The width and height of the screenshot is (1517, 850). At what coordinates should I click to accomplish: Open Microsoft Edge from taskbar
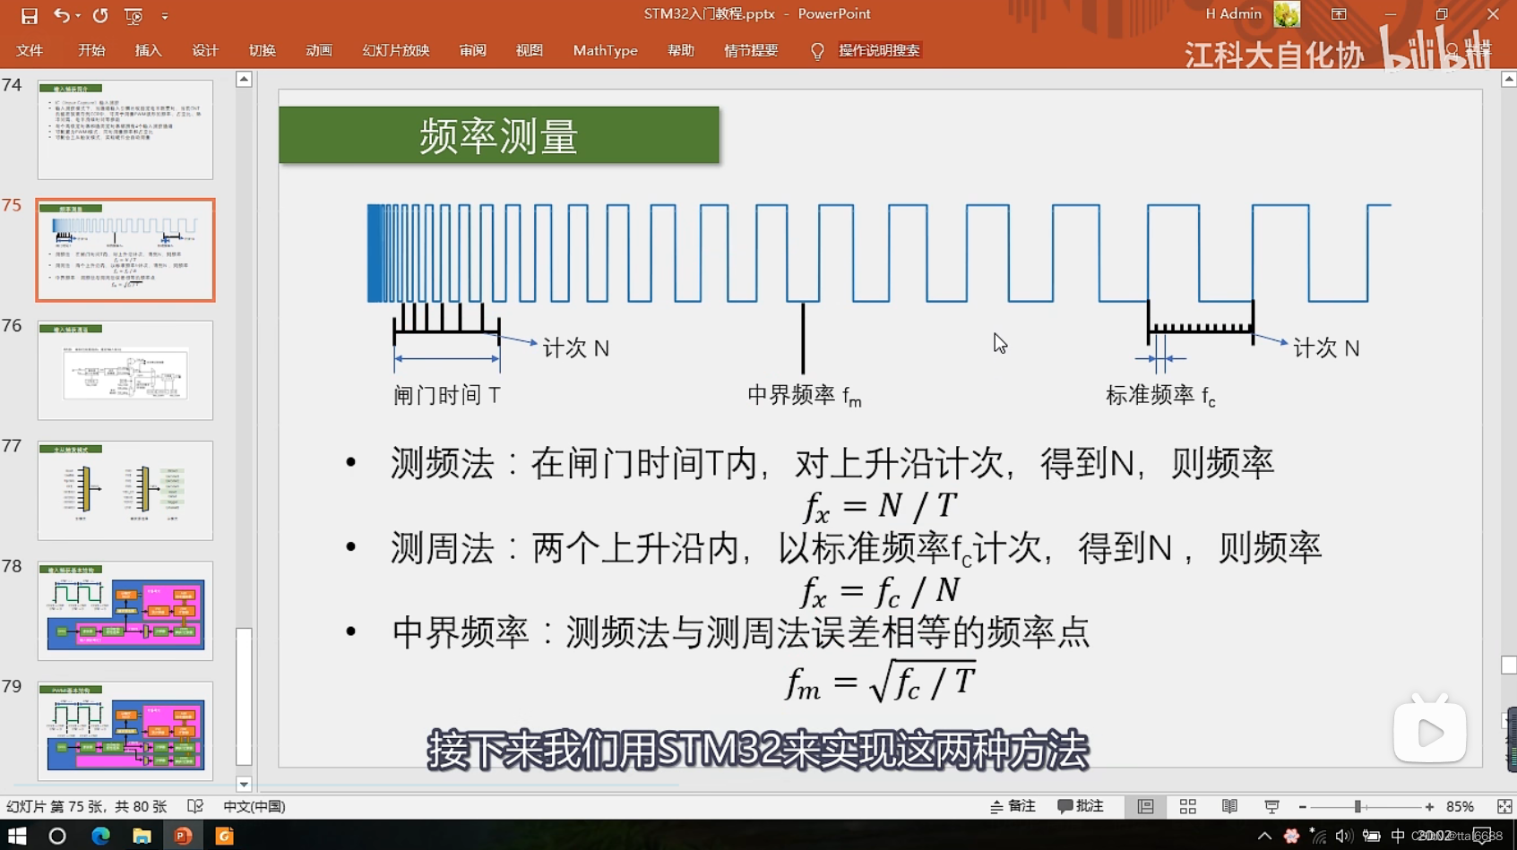(x=100, y=836)
